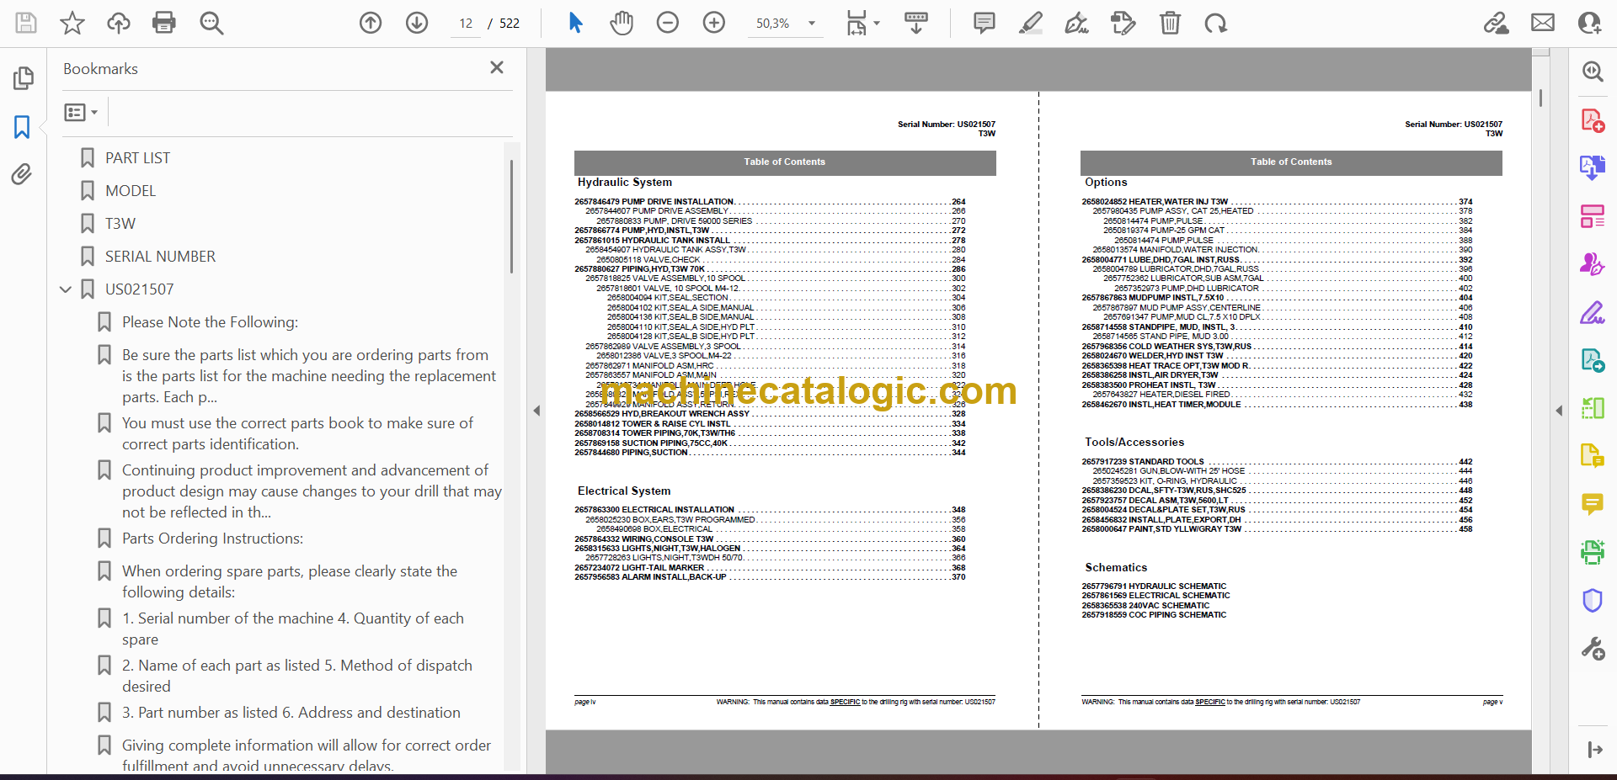Open the share with others account icon
The height and width of the screenshot is (780, 1617).
coord(1589,23)
